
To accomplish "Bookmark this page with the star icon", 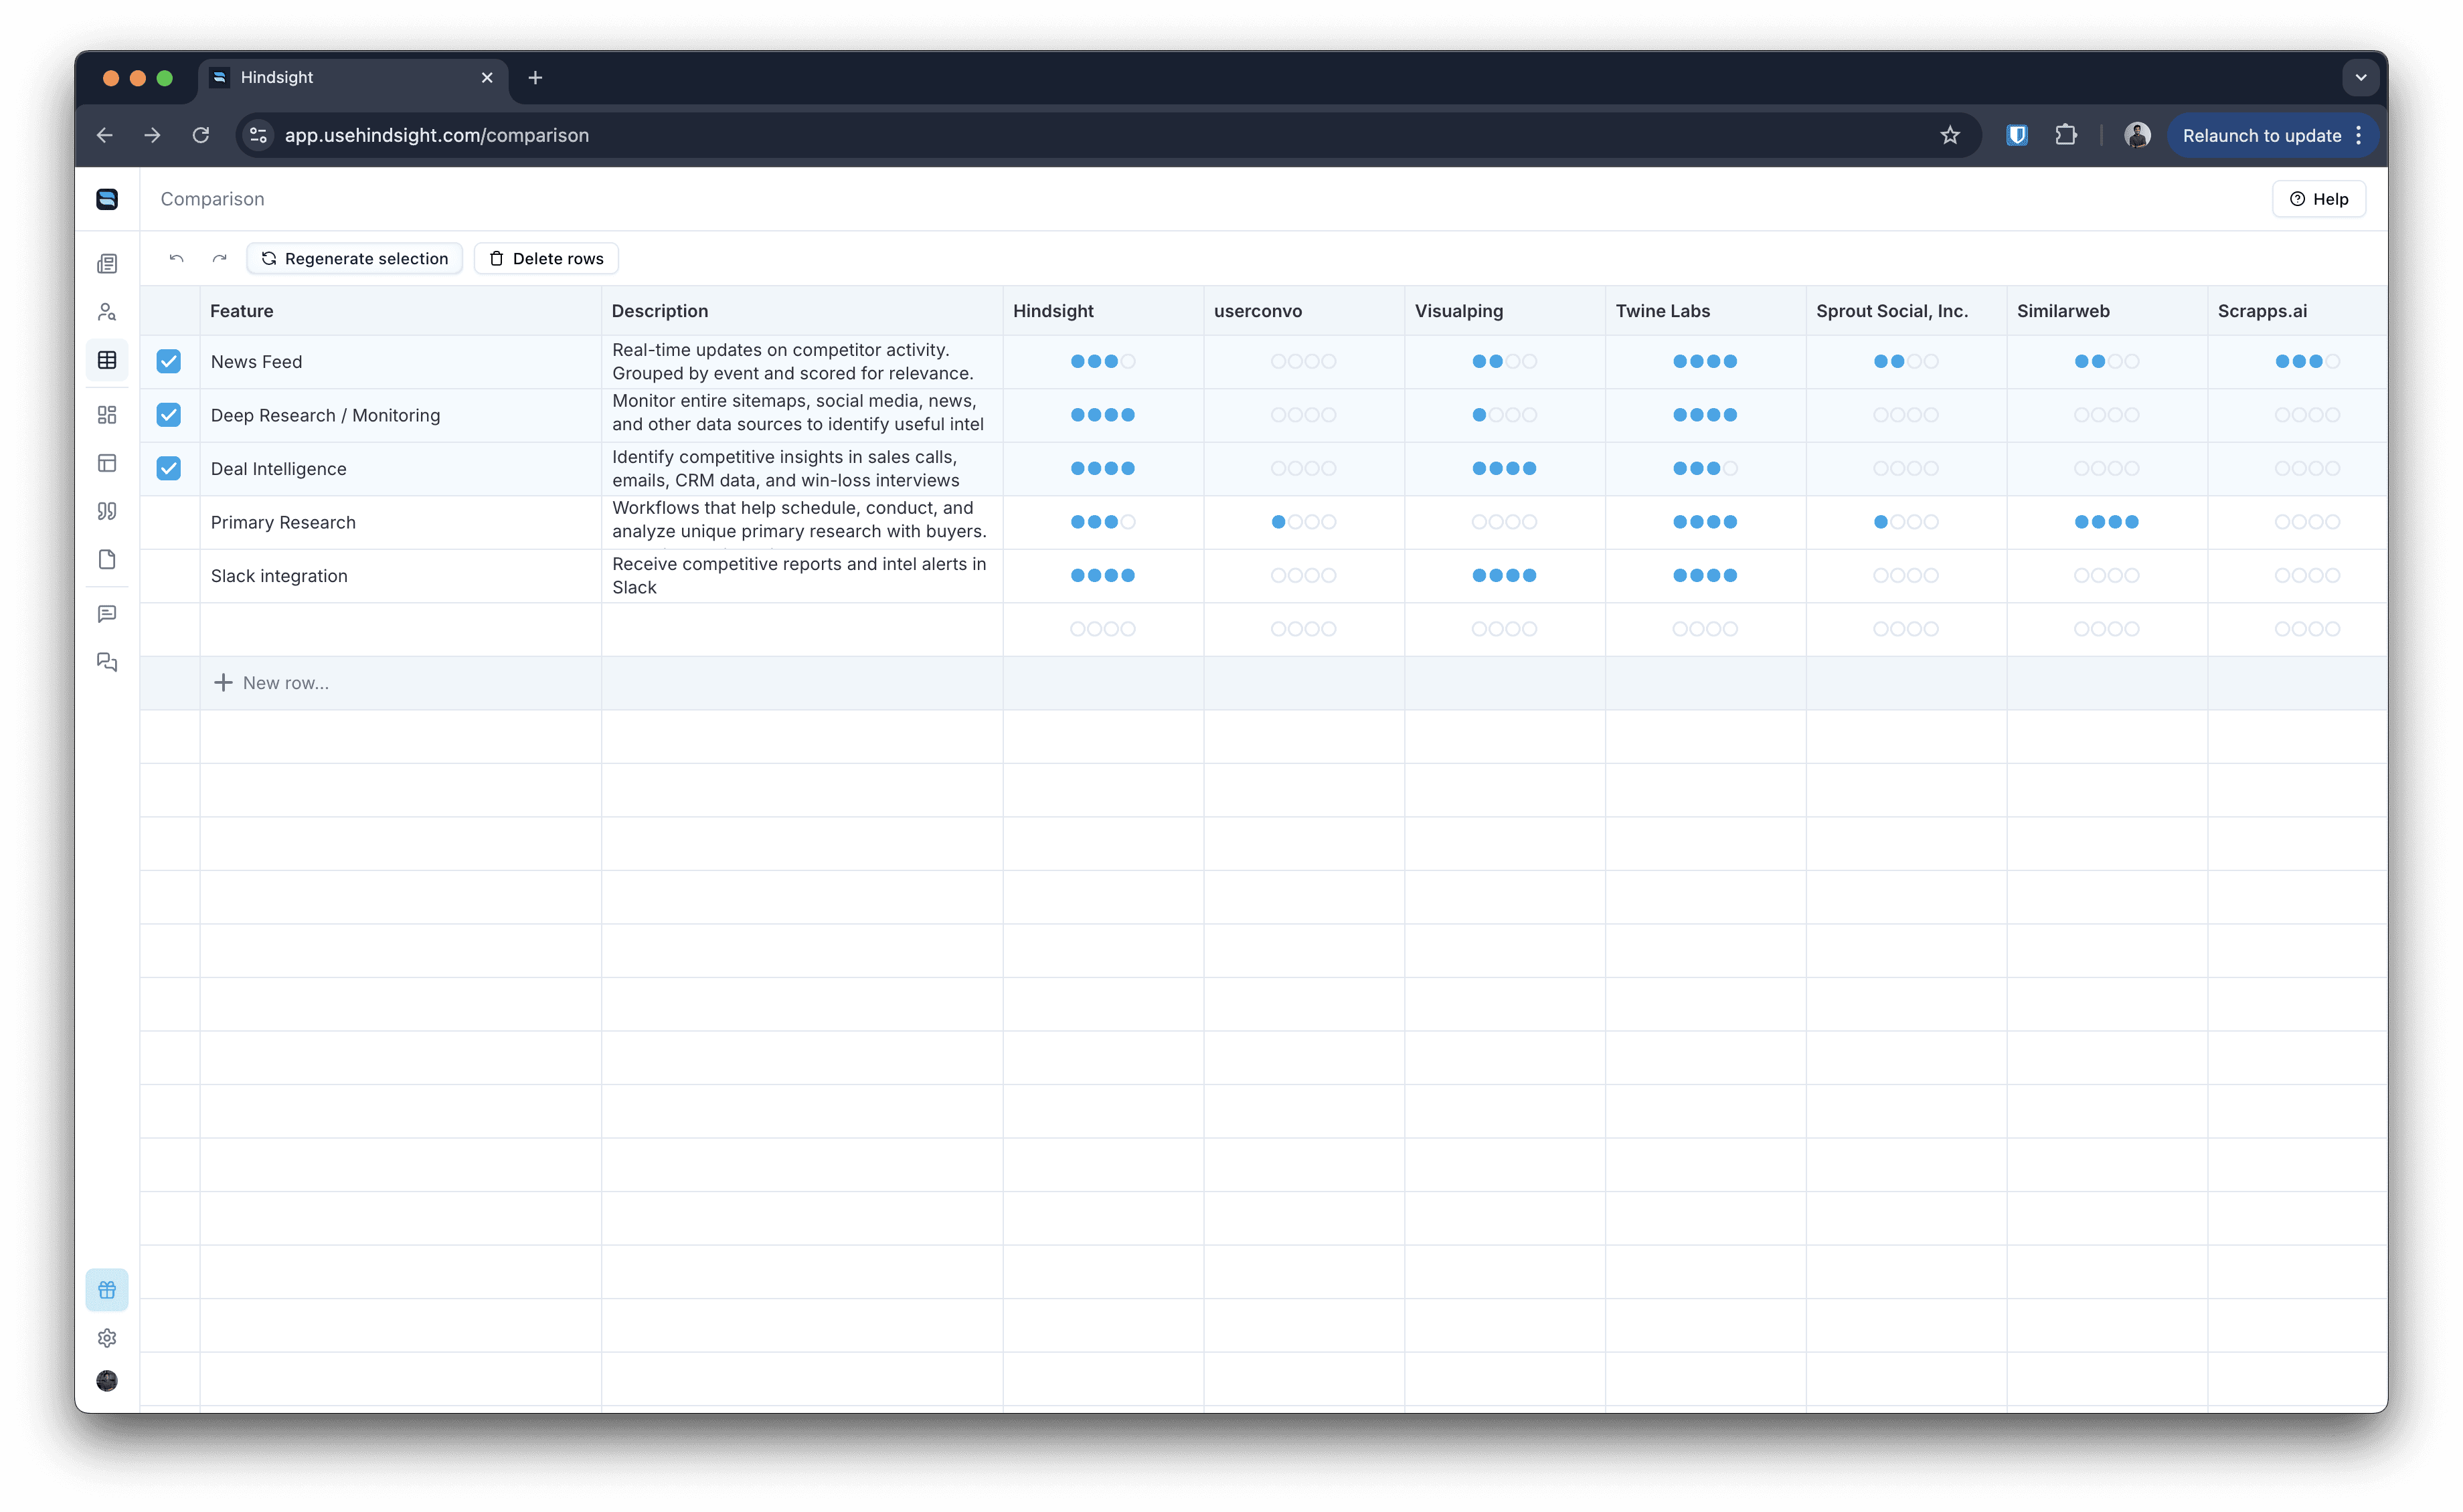I will [x=1950, y=135].
